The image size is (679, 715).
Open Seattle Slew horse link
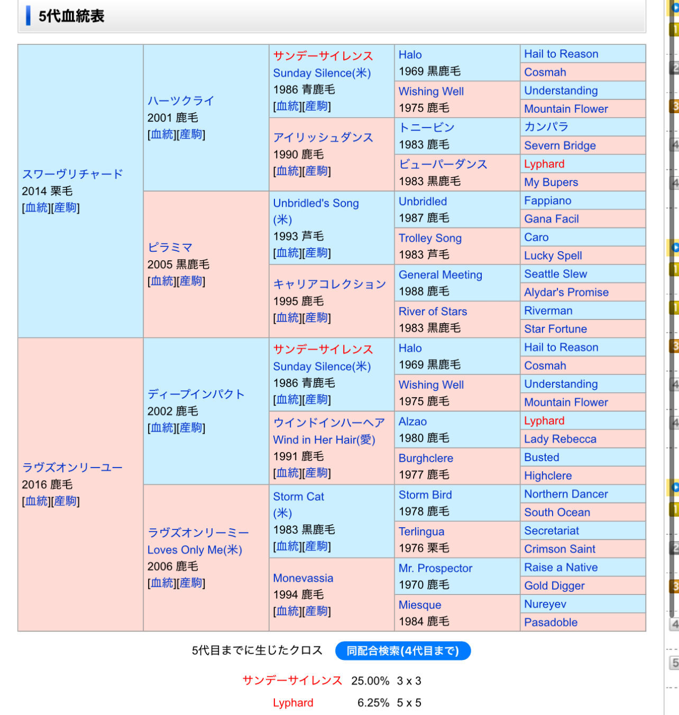tap(556, 274)
